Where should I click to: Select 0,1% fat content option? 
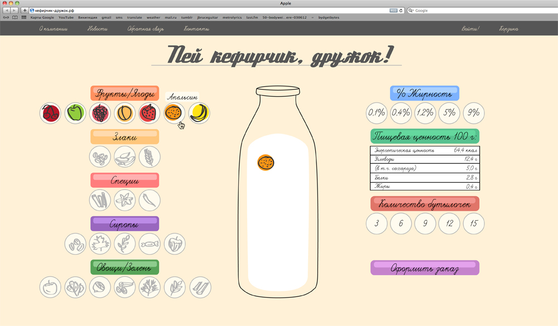376,113
